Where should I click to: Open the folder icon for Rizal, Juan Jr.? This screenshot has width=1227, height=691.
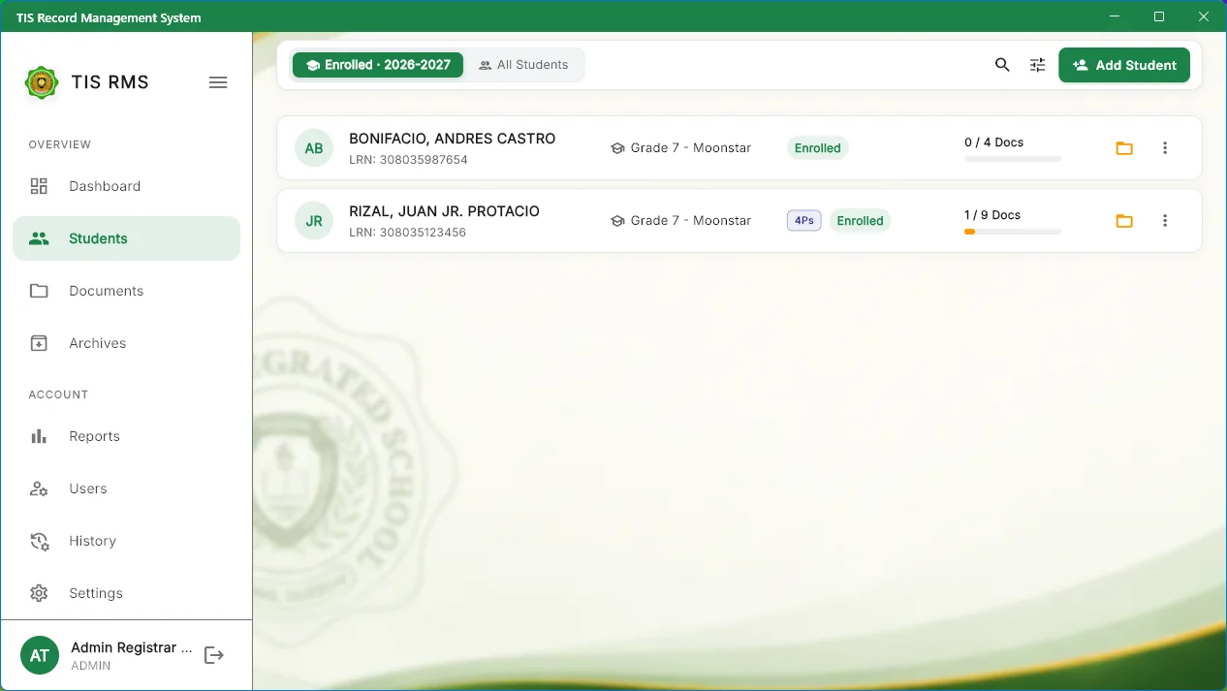point(1124,221)
